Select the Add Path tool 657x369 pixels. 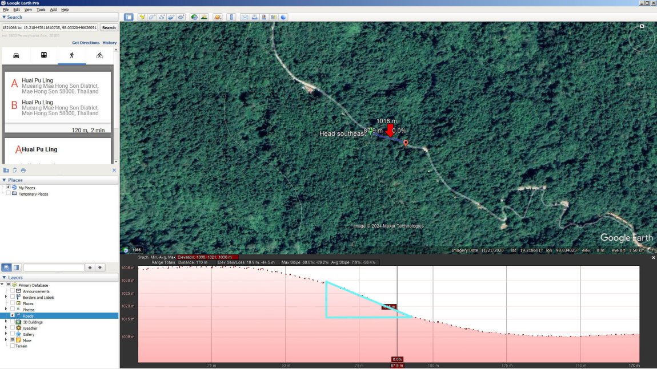click(162, 17)
